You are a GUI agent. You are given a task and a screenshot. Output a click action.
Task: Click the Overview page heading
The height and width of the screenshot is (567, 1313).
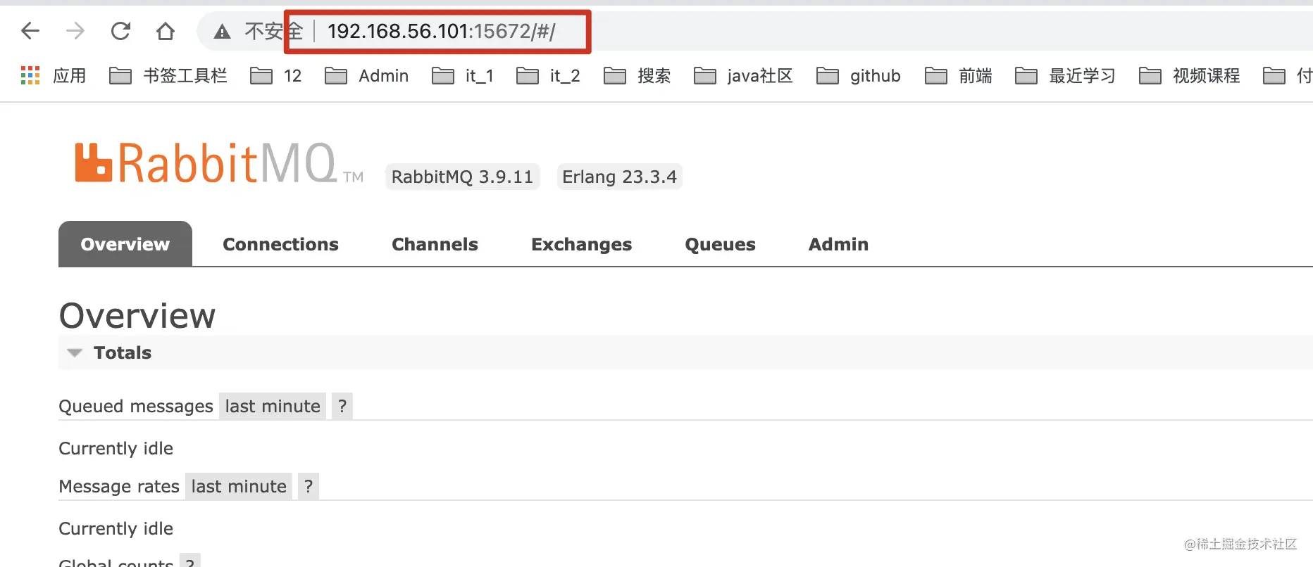click(137, 316)
